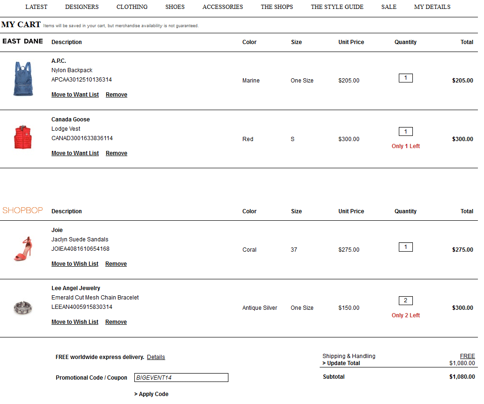Screen dimensions: 484x404
Task: Remove the Nylon Backpack from cart
Action: (117, 95)
